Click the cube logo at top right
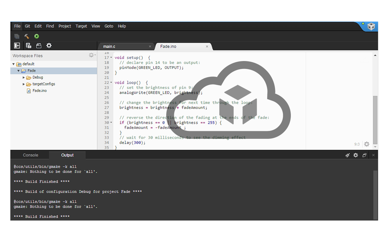Screen dimensions: 389x243 [371, 26]
